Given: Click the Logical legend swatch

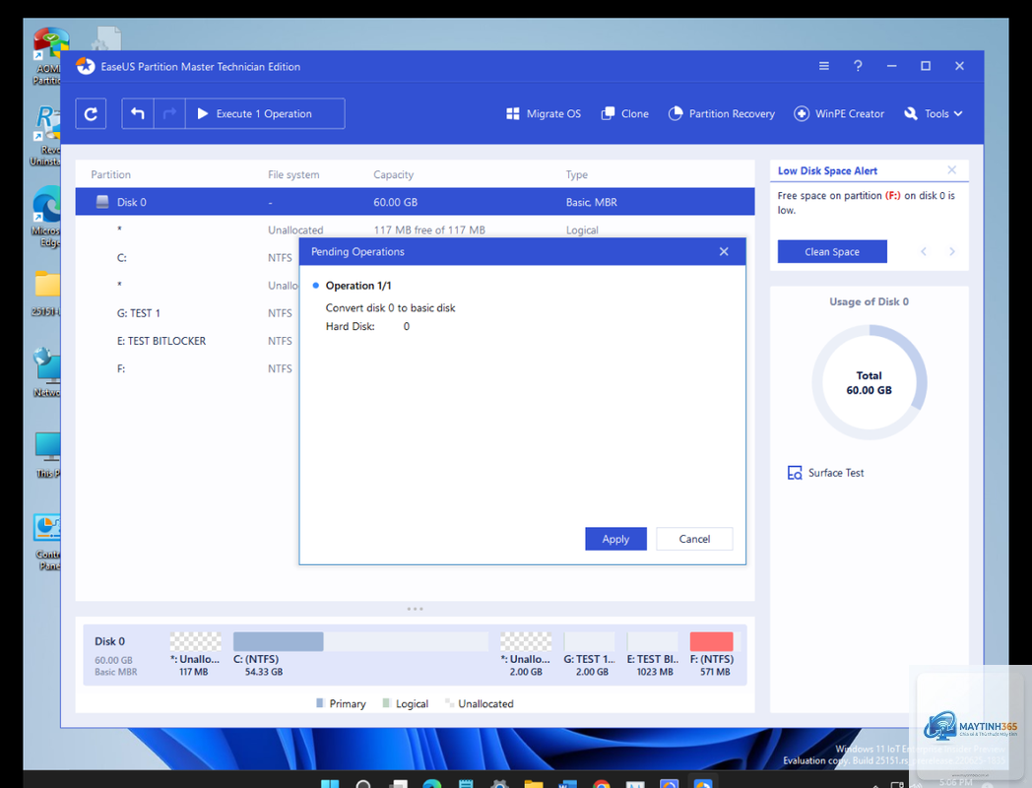Looking at the screenshot, I should (386, 703).
